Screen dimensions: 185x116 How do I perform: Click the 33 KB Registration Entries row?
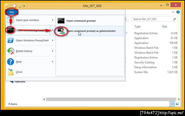pyautogui.click(x=156, y=33)
